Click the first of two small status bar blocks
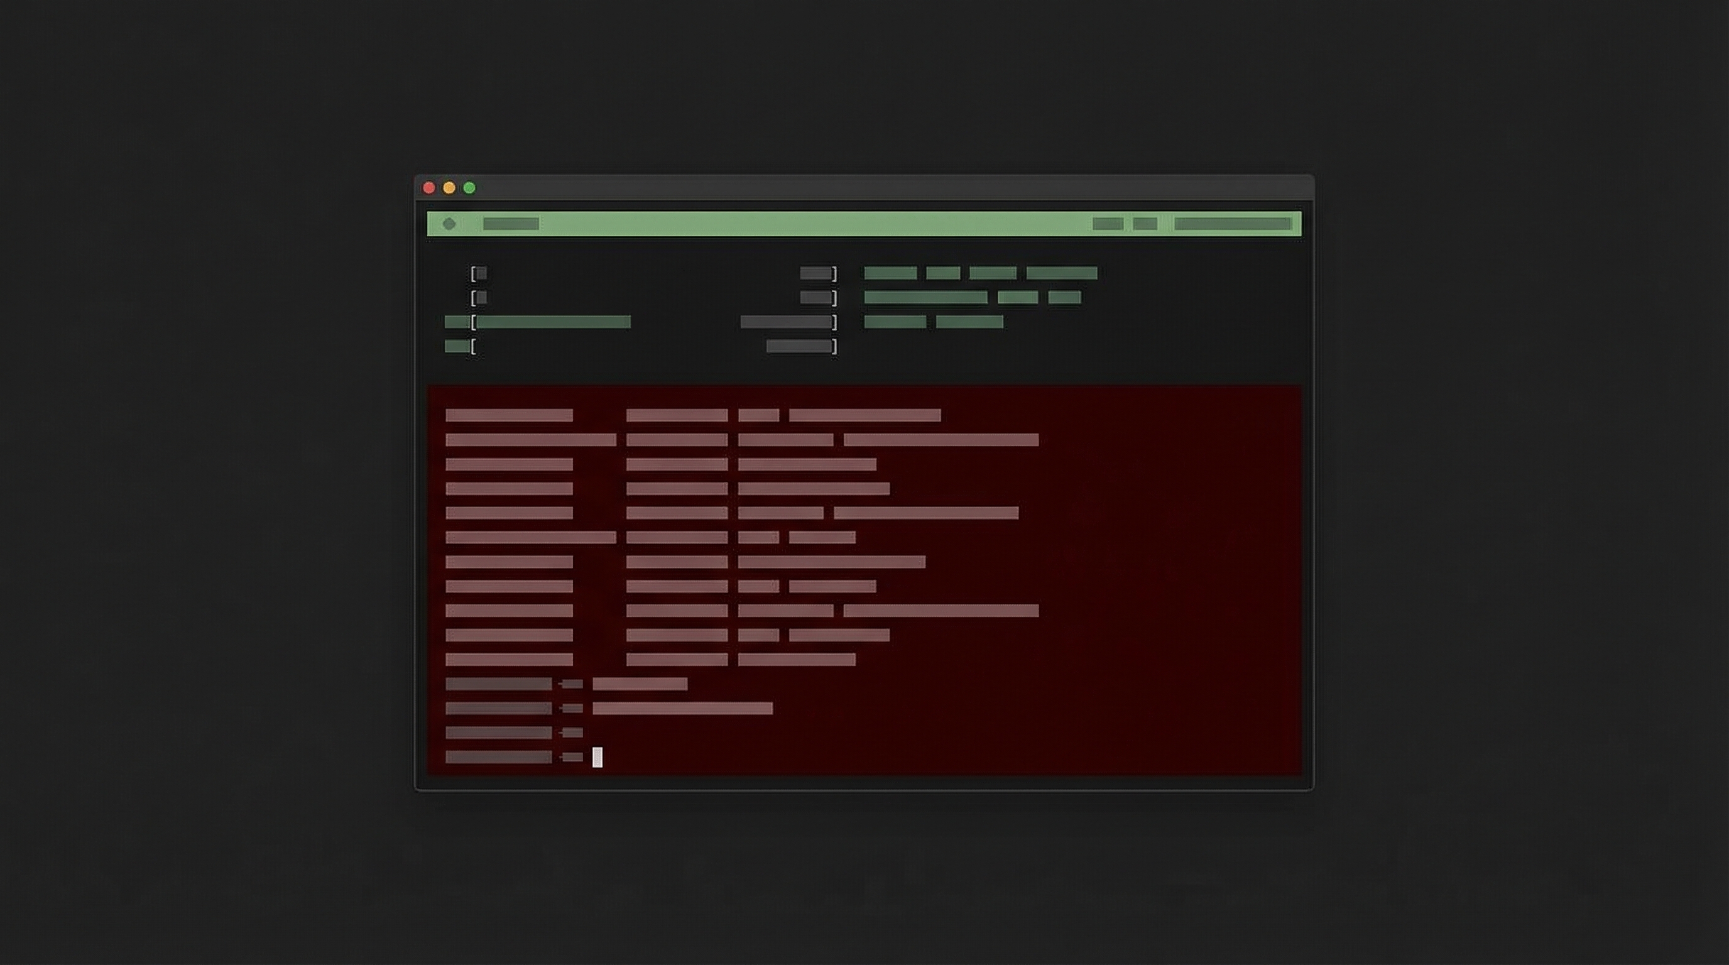1729x965 pixels. [1108, 224]
